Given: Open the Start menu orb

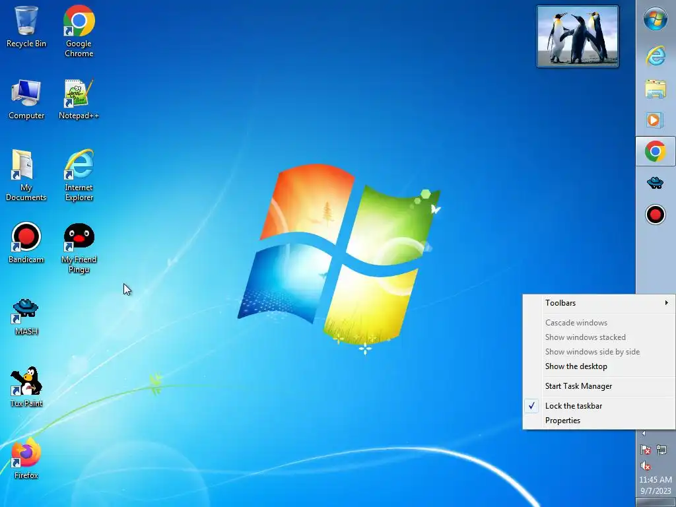Looking at the screenshot, I should [656, 19].
